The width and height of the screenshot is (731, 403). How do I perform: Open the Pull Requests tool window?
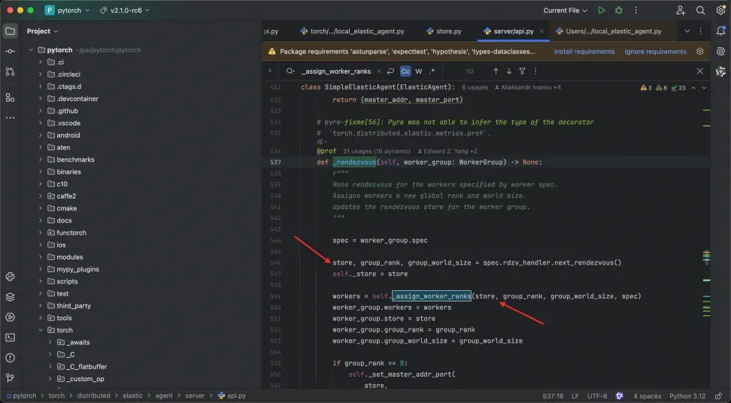pyautogui.click(x=10, y=71)
